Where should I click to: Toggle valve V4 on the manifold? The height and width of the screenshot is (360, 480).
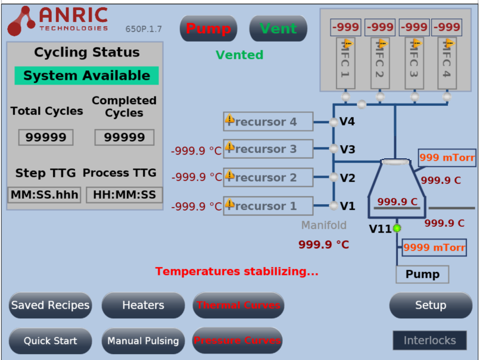coord(333,123)
